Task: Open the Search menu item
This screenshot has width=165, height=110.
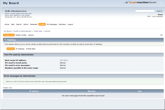Action: 19,24
